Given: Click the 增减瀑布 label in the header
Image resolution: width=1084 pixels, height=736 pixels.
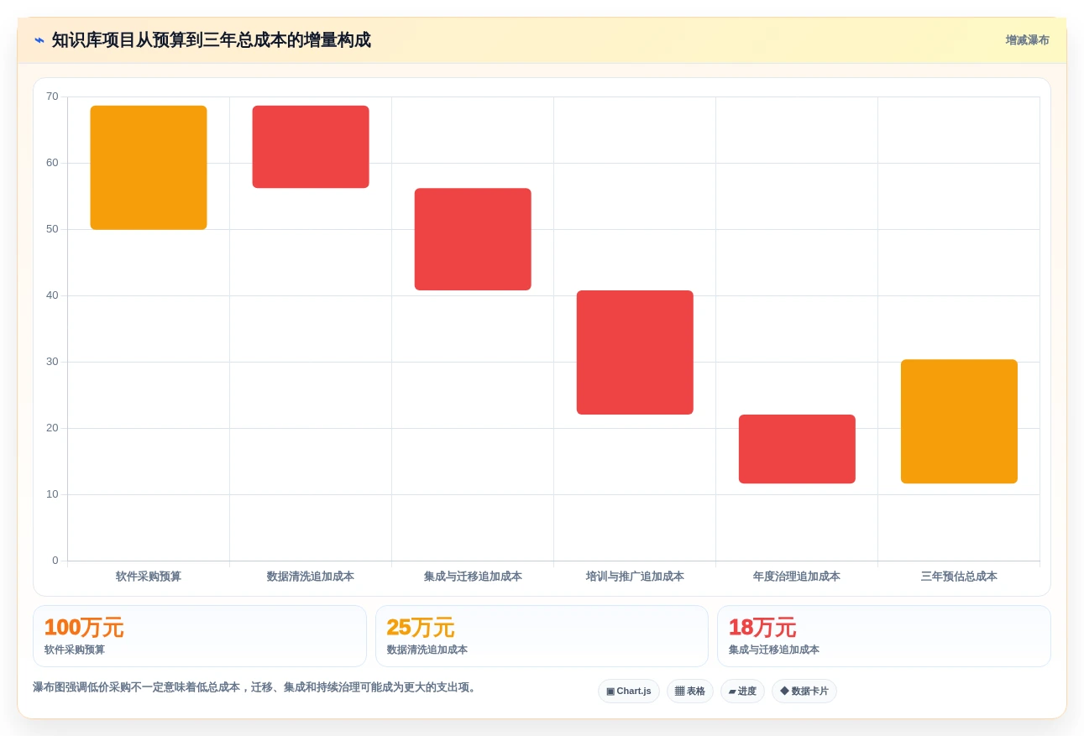Looking at the screenshot, I should tap(1027, 40).
